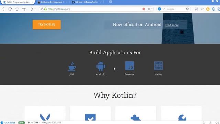Click the green PRE badge in status bar

(21, 123)
